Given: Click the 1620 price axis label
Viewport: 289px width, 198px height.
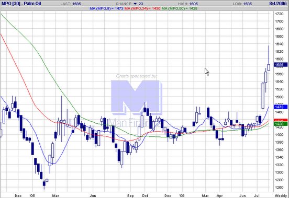Looking at the screenshot, I should pyautogui.click(x=279, y=52).
